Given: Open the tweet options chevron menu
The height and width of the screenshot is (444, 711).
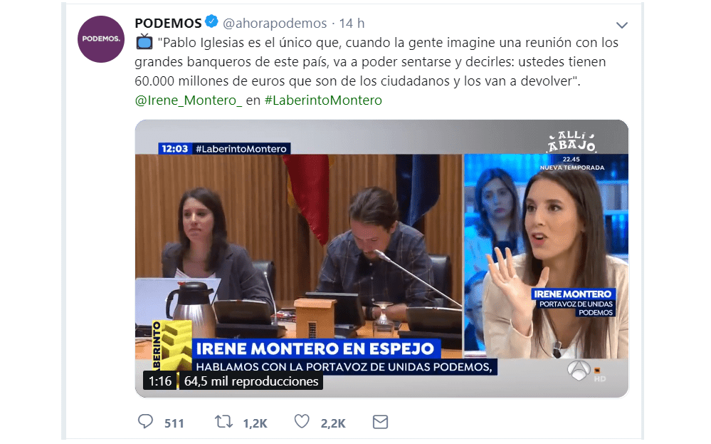Looking at the screenshot, I should coord(621,25).
